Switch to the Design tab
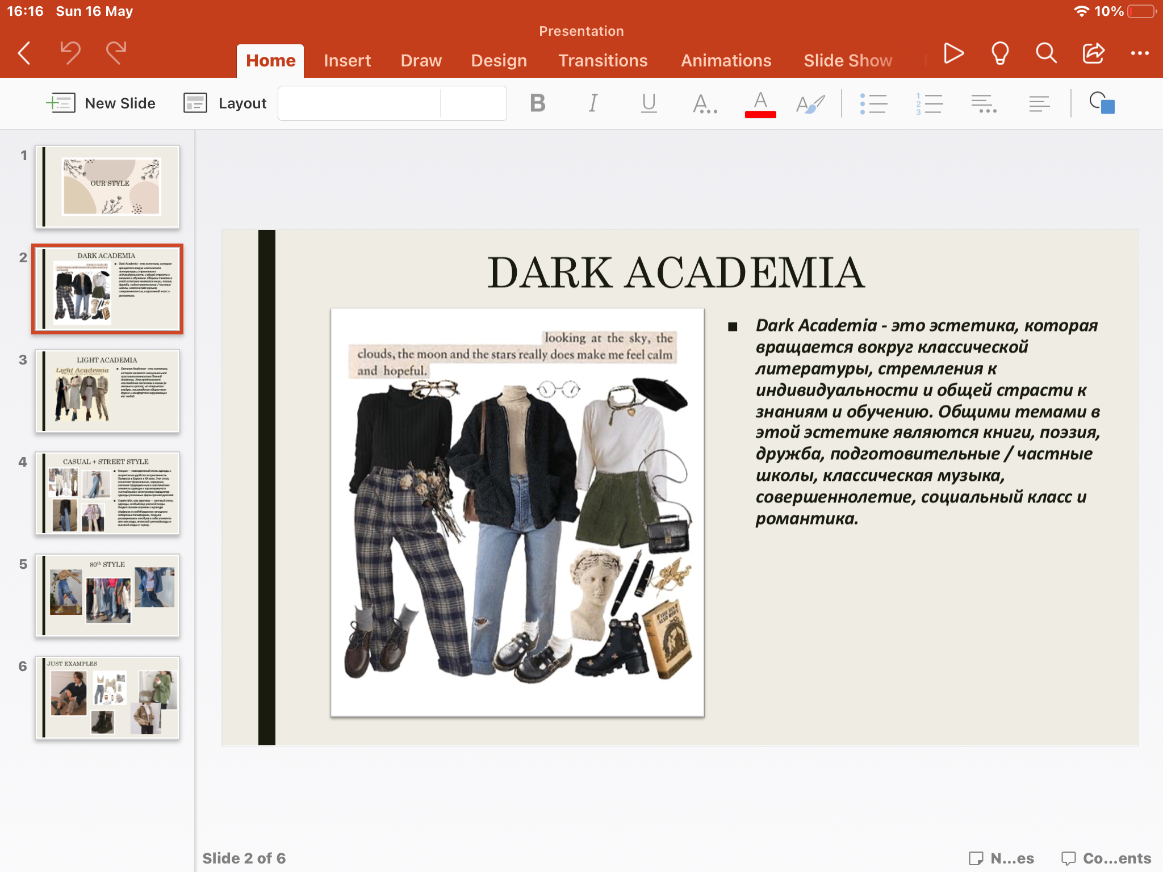This screenshot has width=1163, height=872. pos(499,61)
